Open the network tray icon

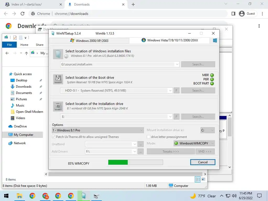click(x=228, y=196)
